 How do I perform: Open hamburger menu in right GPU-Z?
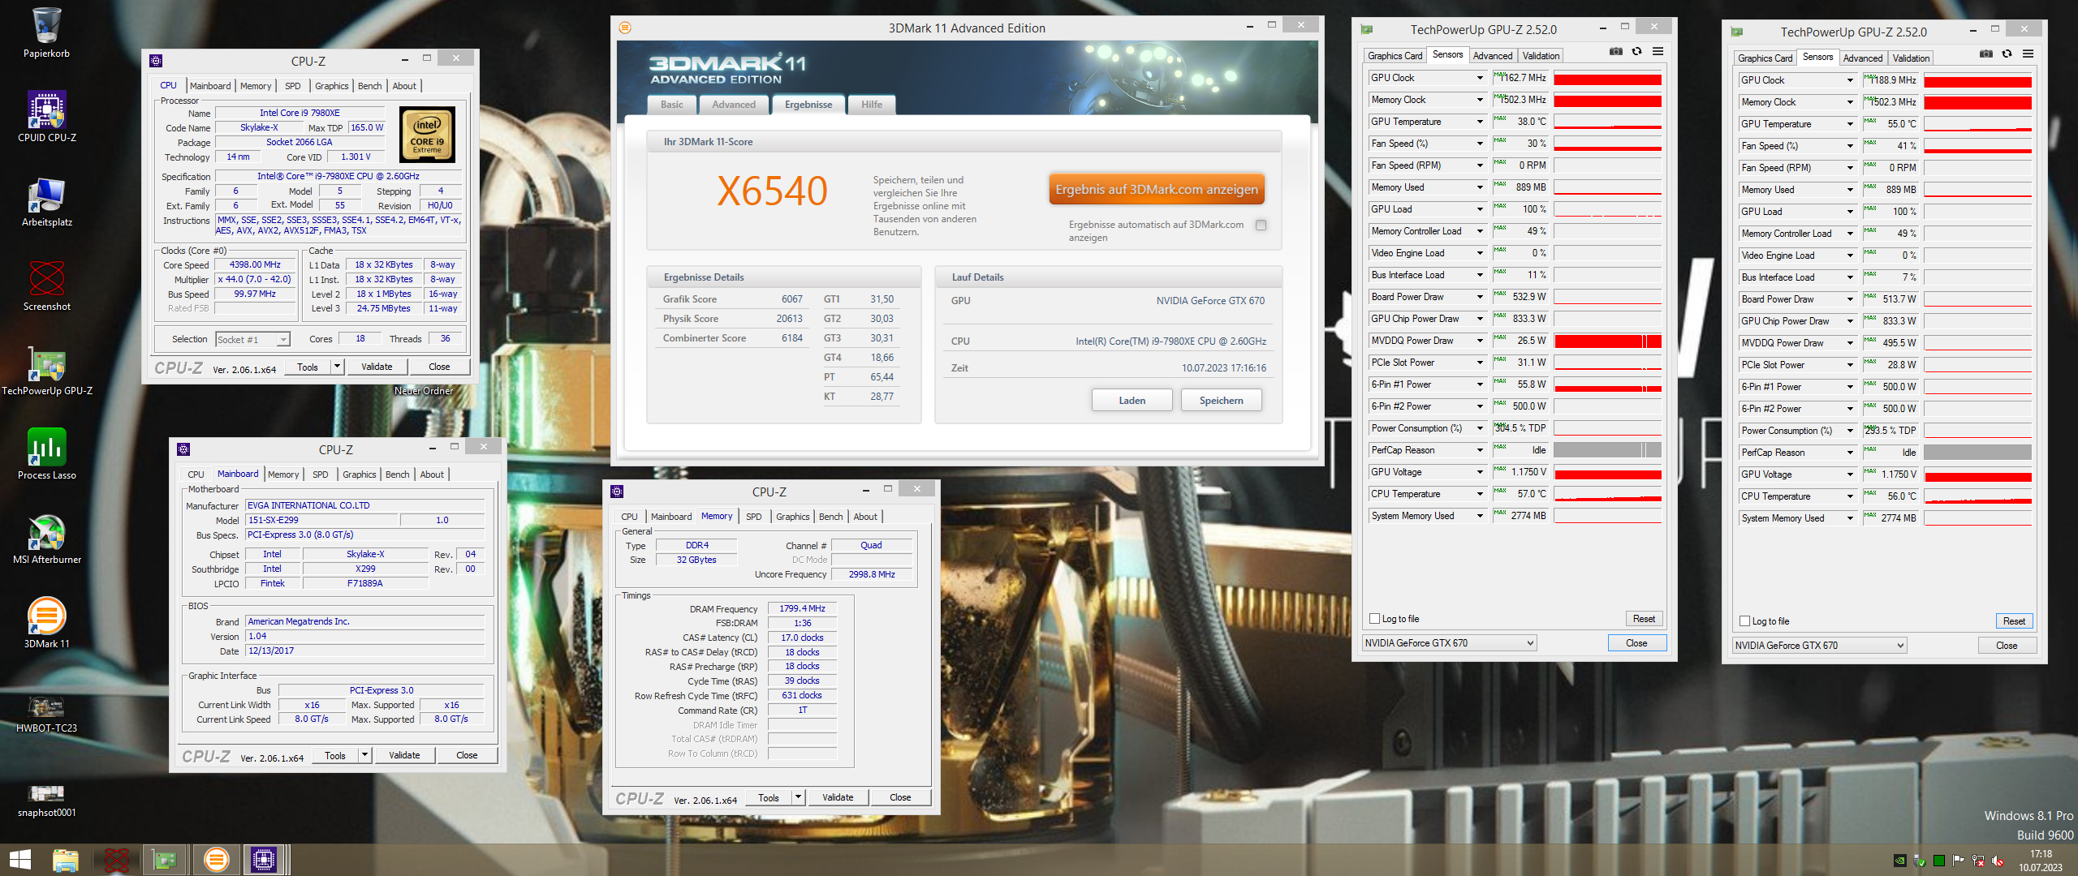coord(2028,54)
